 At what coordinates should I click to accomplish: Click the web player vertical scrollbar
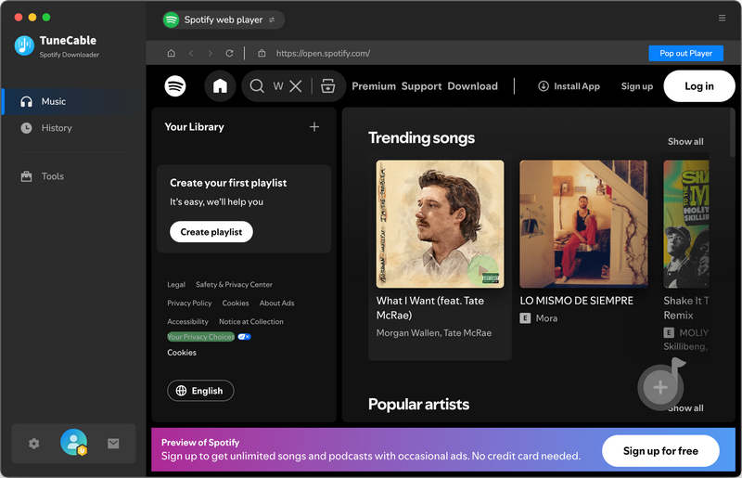click(x=732, y=133)
